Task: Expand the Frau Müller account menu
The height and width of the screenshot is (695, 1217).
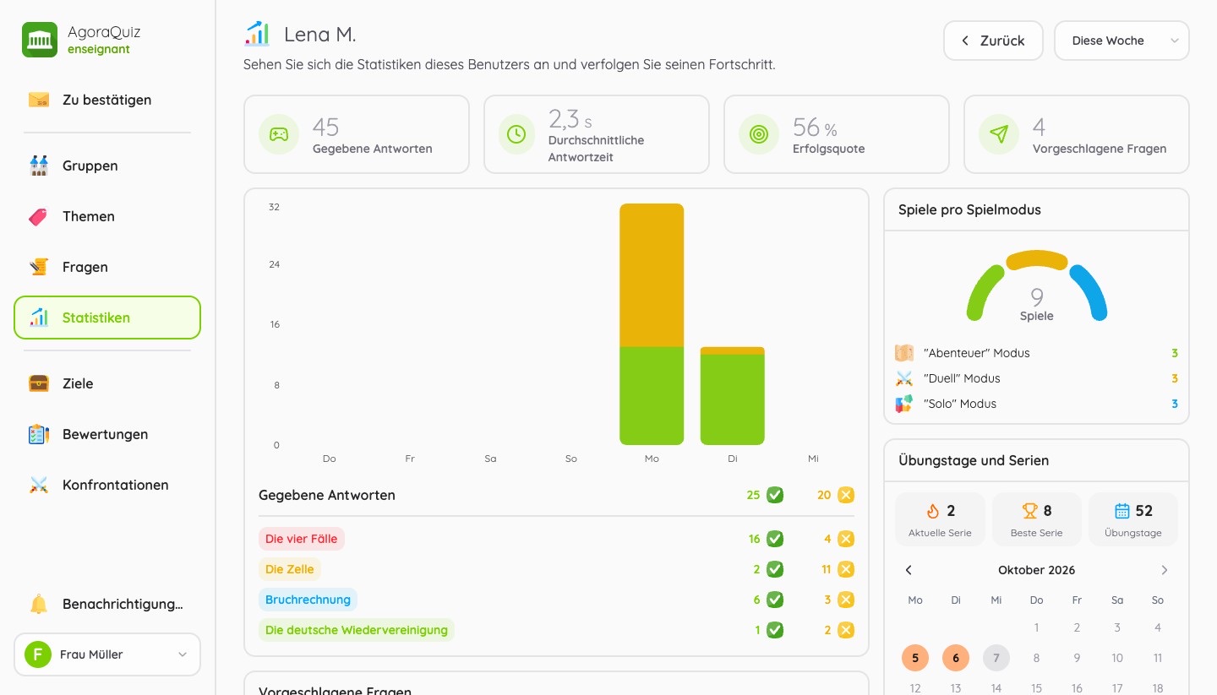Action: click(x=107, y=654)
